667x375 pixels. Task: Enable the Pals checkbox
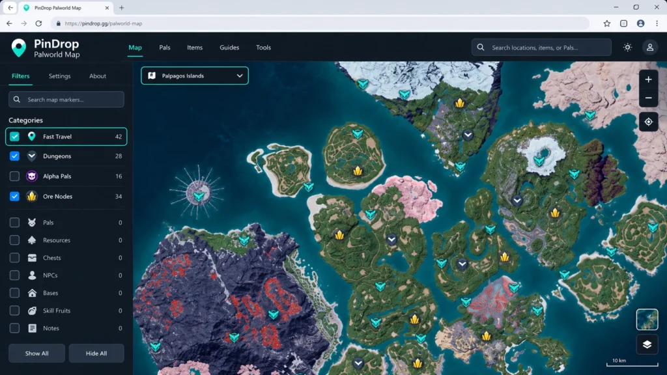[x=14, y=223]
